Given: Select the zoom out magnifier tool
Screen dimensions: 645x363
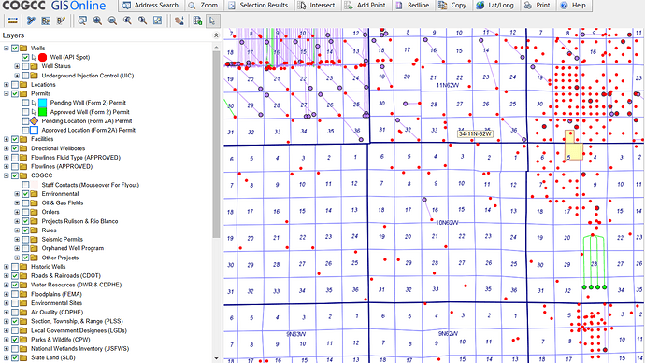Looking at the screenshot, I should [x=112, y=21].
